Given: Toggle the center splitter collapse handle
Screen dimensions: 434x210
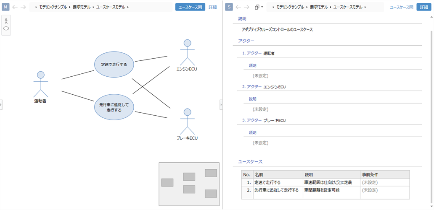Looking at the screenshot, I should pyautogui.click(x=221, y=104).
